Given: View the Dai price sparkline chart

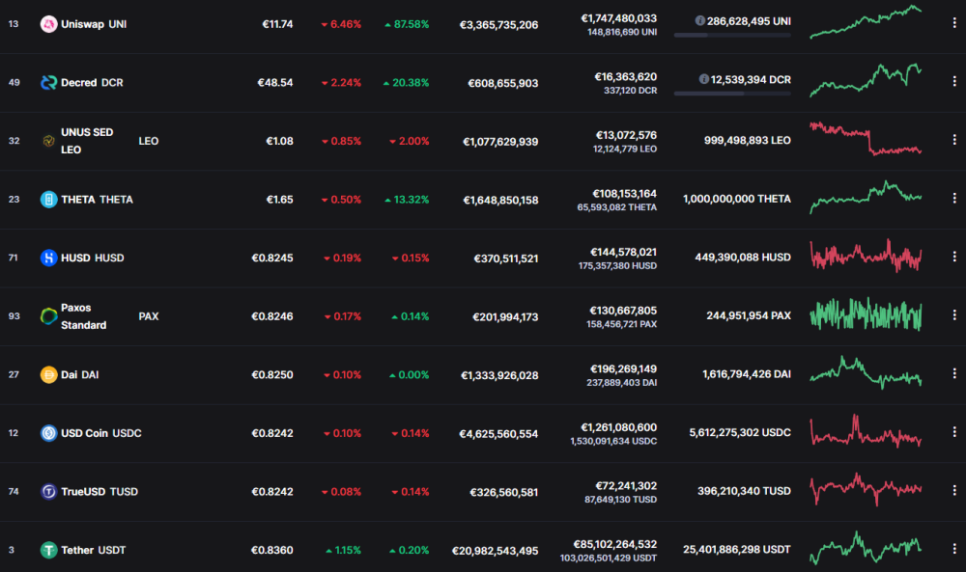Looking at the screenshot, I should [x=866, y=372].
